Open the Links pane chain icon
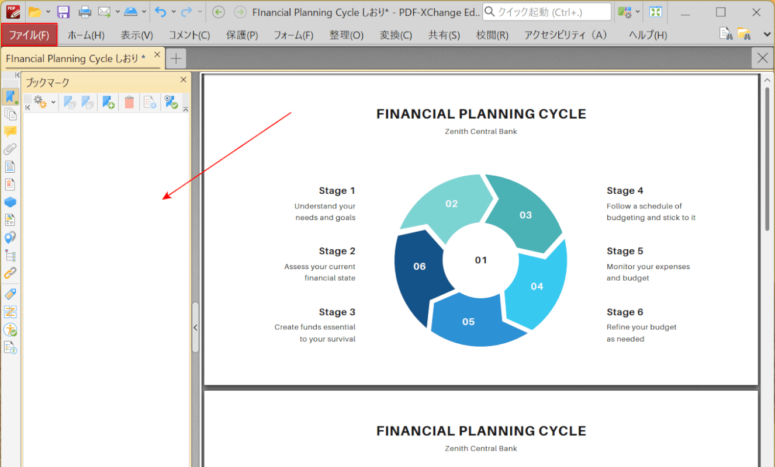Viewport: 775px width, 467px height. [x=11, y=273]
